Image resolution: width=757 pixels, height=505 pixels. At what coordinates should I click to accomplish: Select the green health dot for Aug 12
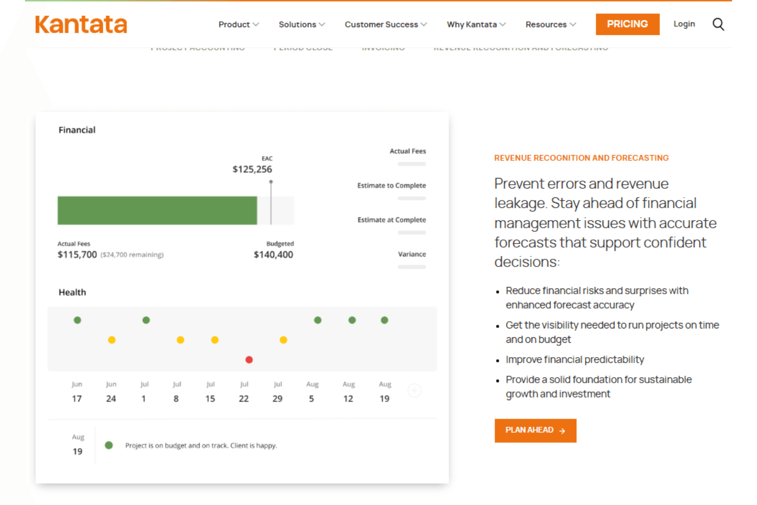pos(352,320)
